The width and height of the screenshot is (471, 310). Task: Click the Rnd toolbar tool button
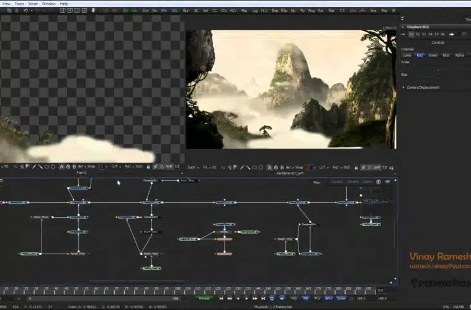coord(321,12)
